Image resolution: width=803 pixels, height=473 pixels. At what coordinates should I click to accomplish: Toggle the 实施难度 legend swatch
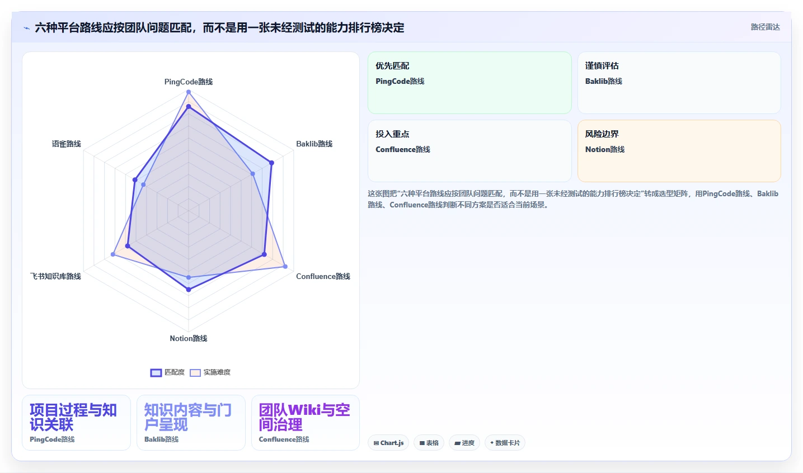(195, 372)
